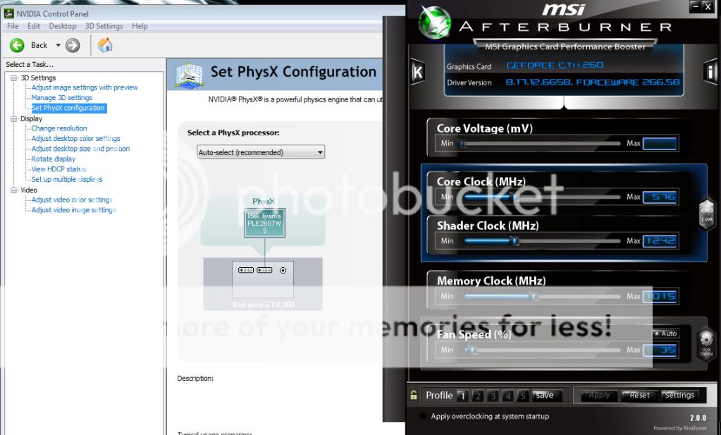Click the Shader Clock slider handle
The width and height of the screenshot is (721, 435).
tap(515, 241)
